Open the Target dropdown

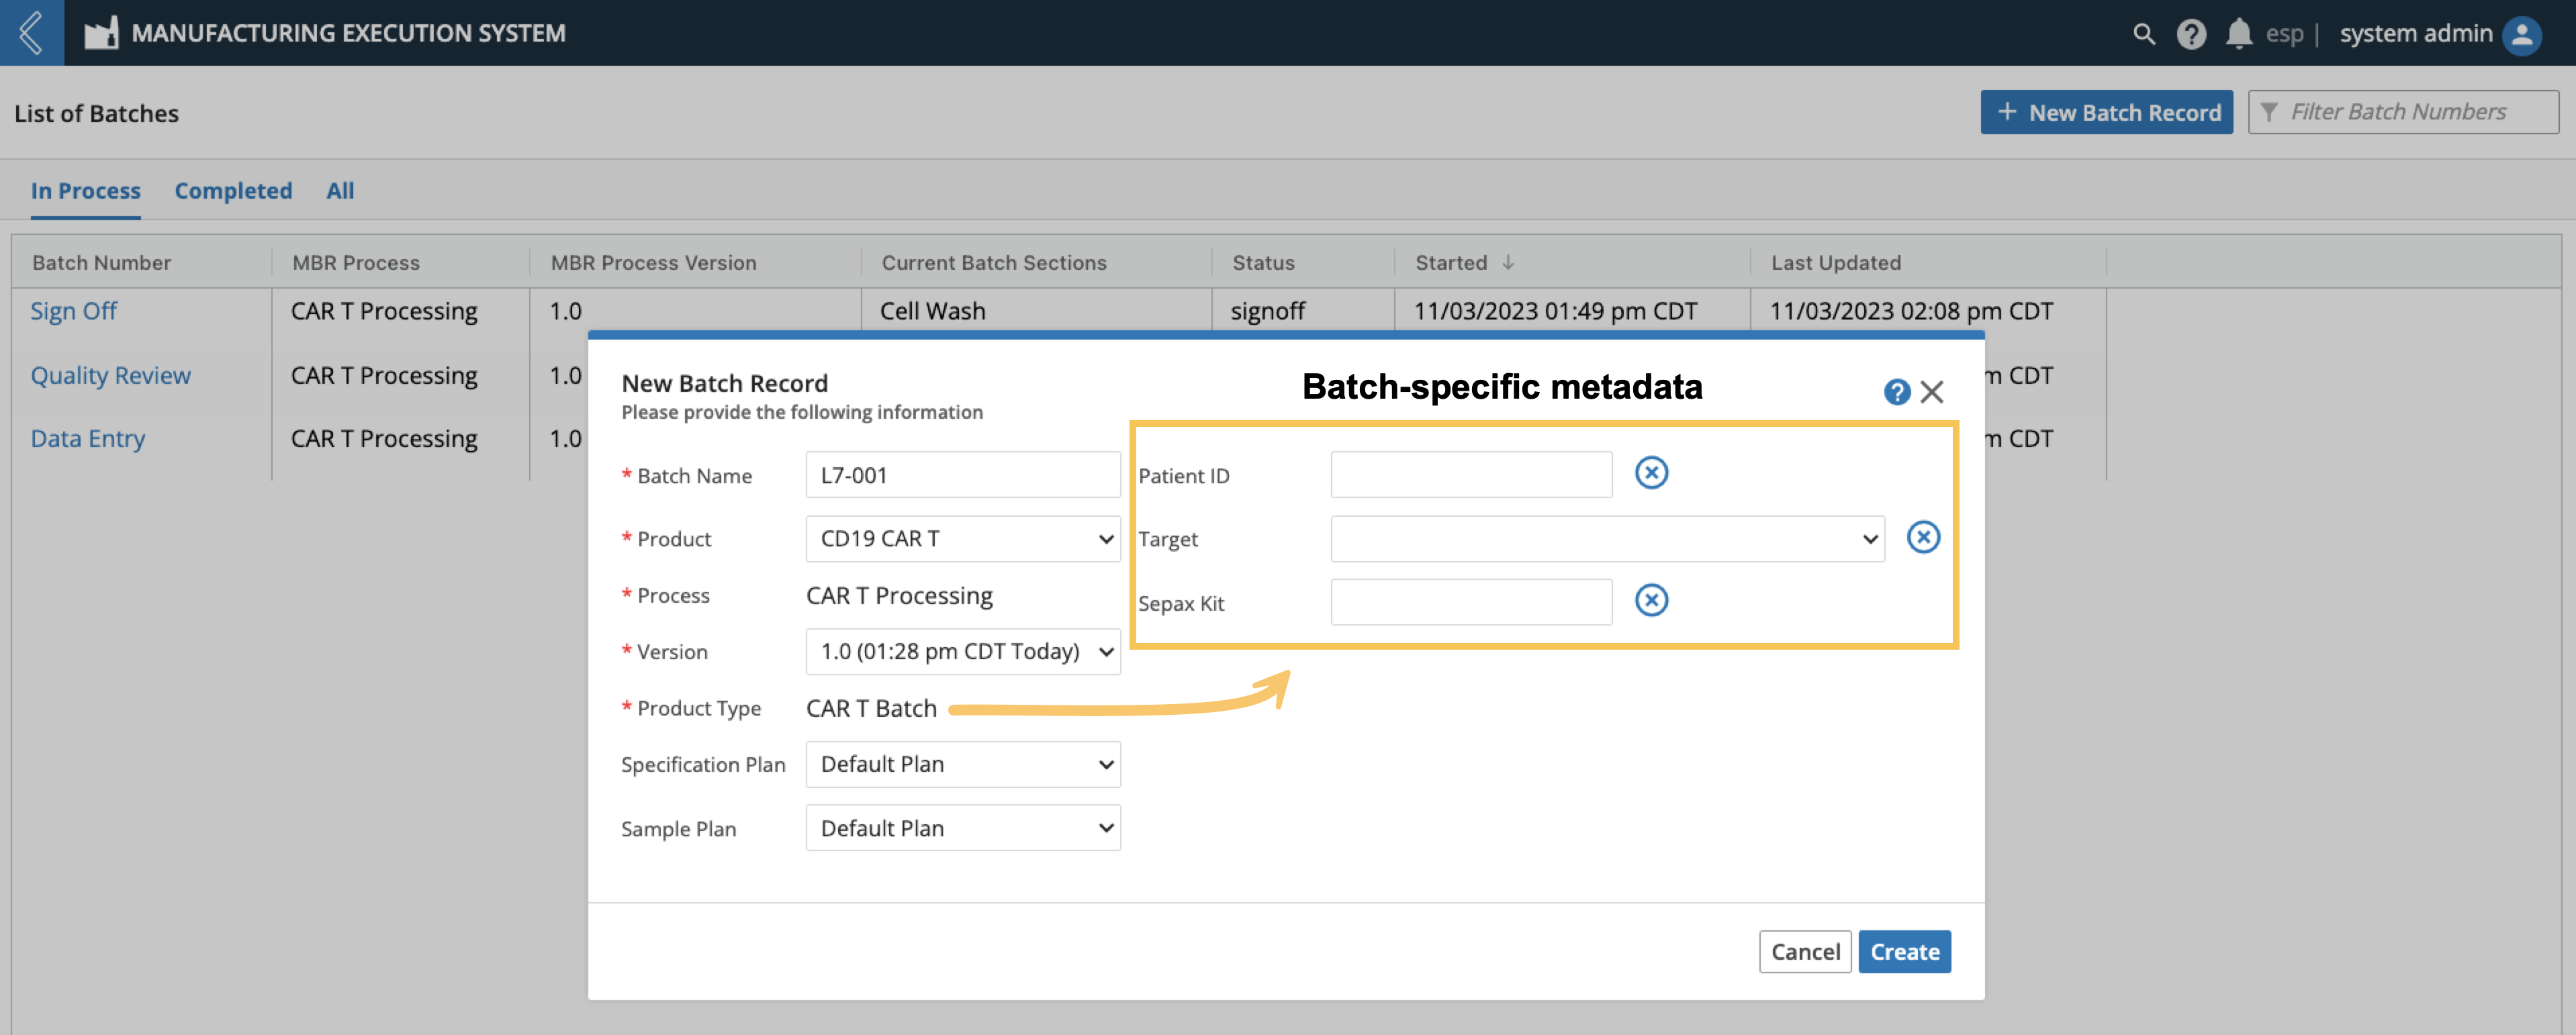(x=1607, y=538)
